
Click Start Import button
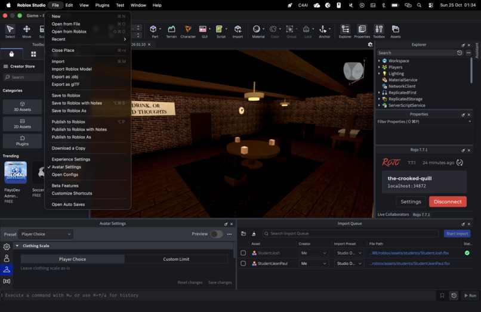(457, 234)
